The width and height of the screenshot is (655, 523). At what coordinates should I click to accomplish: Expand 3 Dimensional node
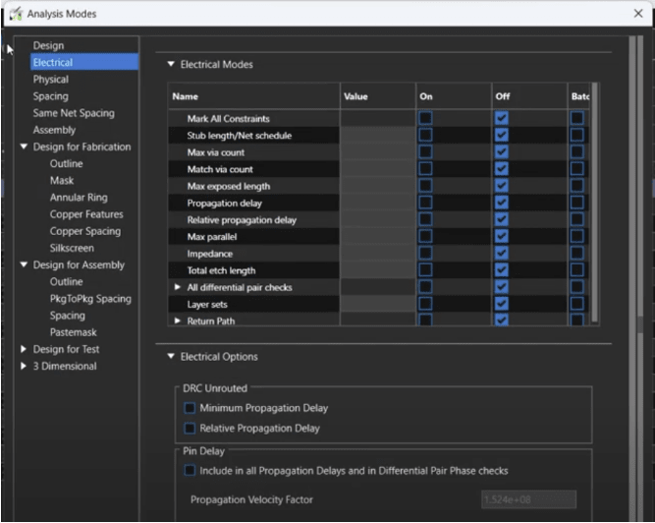24,366
